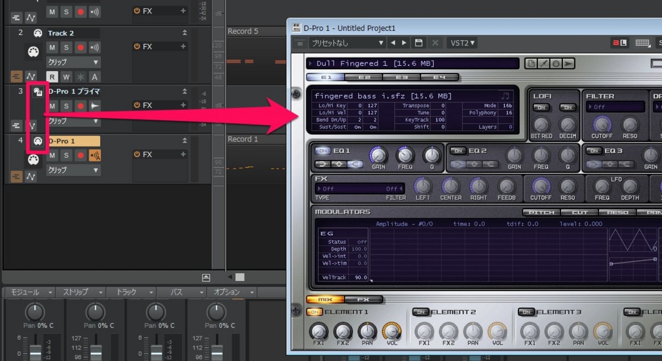
Task: Enable LOFI Decim ON switch
Action: [568, 108]
